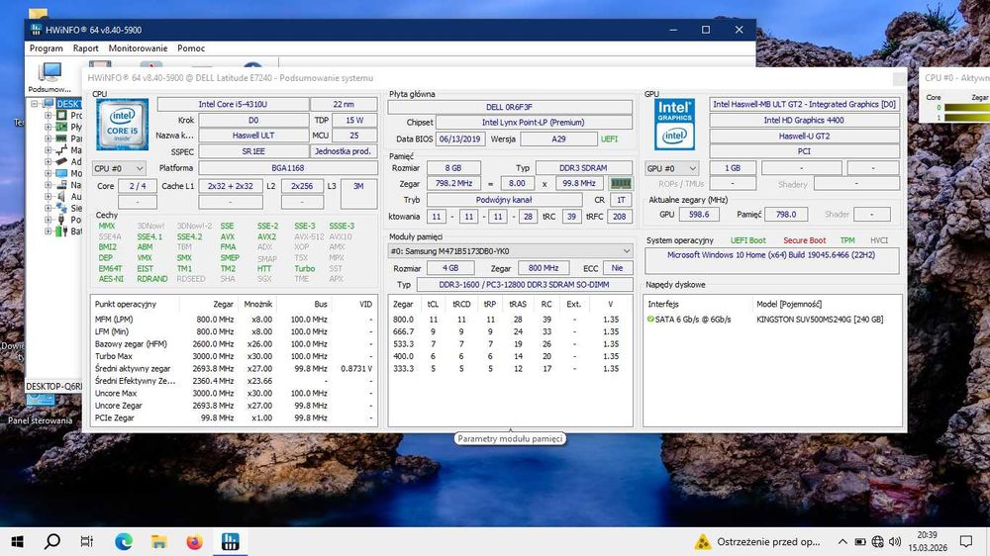This screenshot has height=556, width=990.
Task: Click the Intel Core i5 processor logo
Action: pos(123,125)
